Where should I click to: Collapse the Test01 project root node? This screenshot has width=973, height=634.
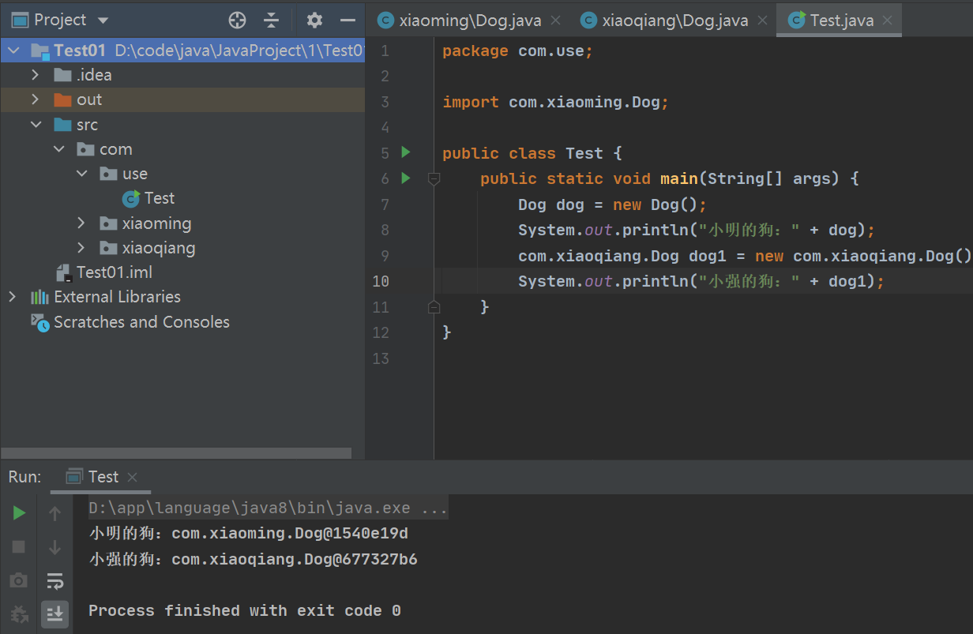click(x=13, y=51)
